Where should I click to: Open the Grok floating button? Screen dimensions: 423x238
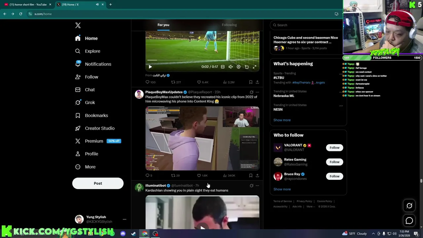pos(409,206)
